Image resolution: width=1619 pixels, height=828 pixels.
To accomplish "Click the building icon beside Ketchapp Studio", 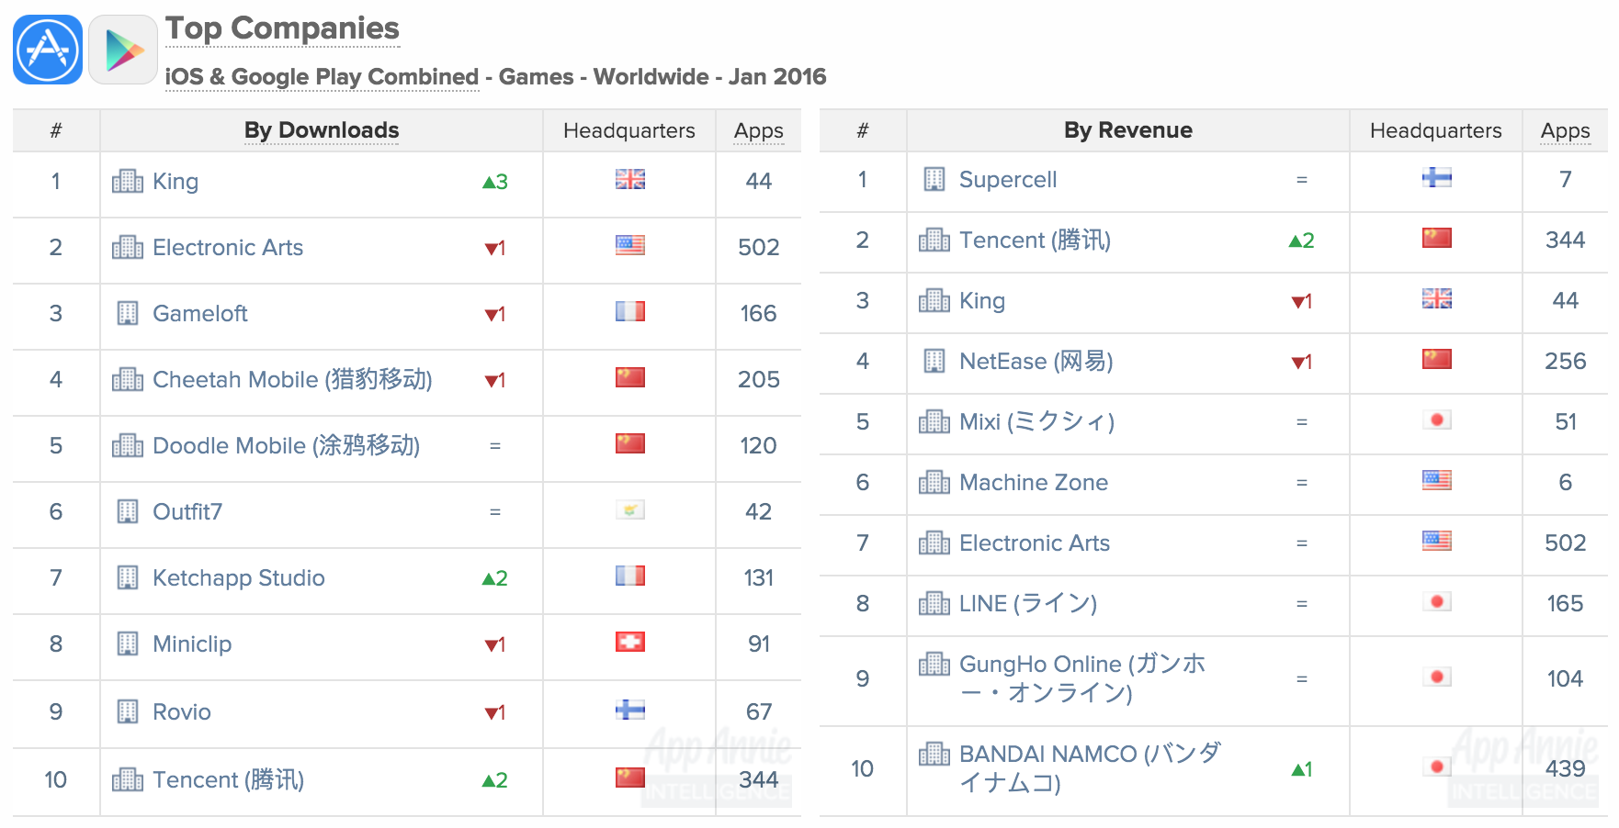I will (128, 577).
